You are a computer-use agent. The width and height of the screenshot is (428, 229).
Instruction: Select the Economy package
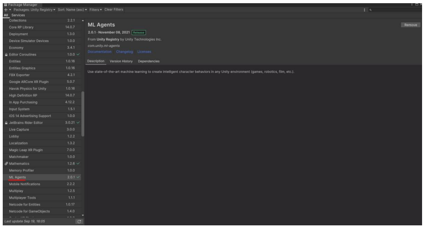[42, 48]
